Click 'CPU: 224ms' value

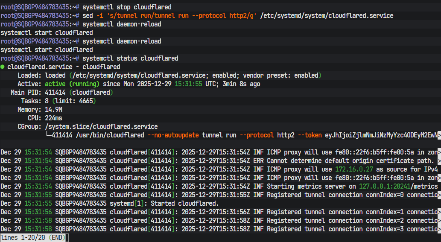(x=45, y=118)
